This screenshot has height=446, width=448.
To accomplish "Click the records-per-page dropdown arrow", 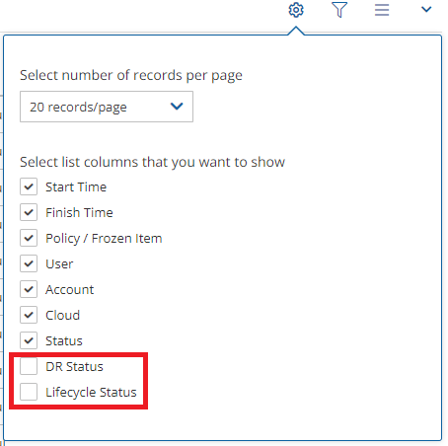I will click(x=177, y=107).
